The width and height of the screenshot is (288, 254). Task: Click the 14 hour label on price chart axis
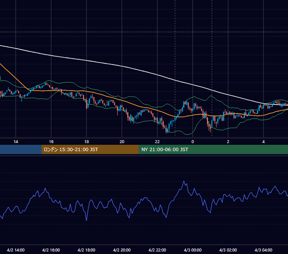(x=16, y=142)
